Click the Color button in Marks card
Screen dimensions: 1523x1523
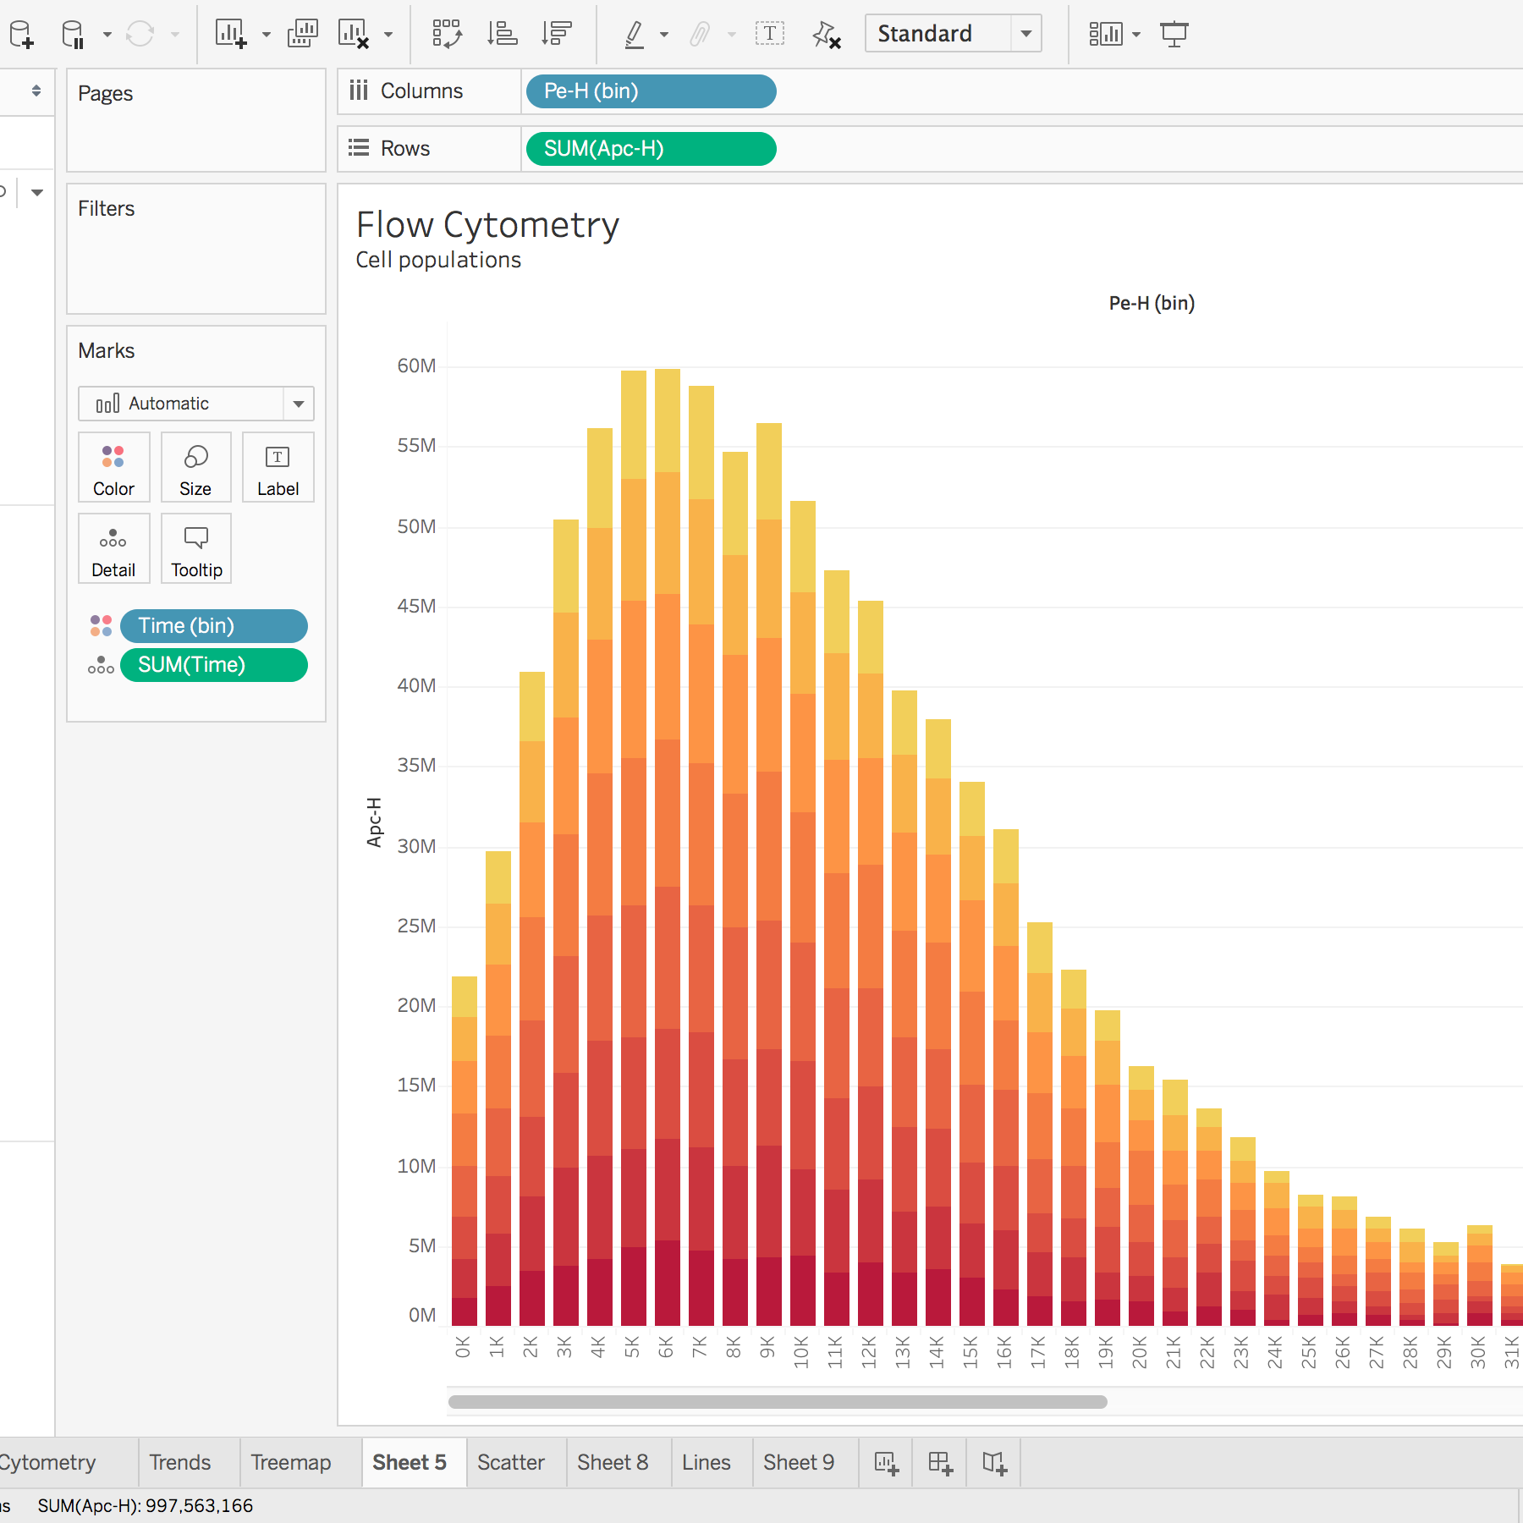point(113,467)
